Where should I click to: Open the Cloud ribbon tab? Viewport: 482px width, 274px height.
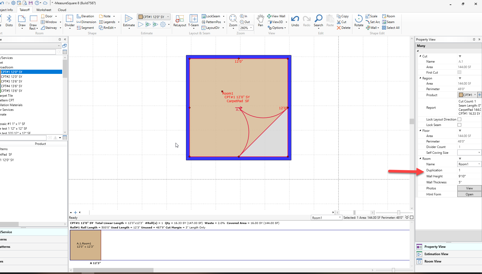point(62,10)
